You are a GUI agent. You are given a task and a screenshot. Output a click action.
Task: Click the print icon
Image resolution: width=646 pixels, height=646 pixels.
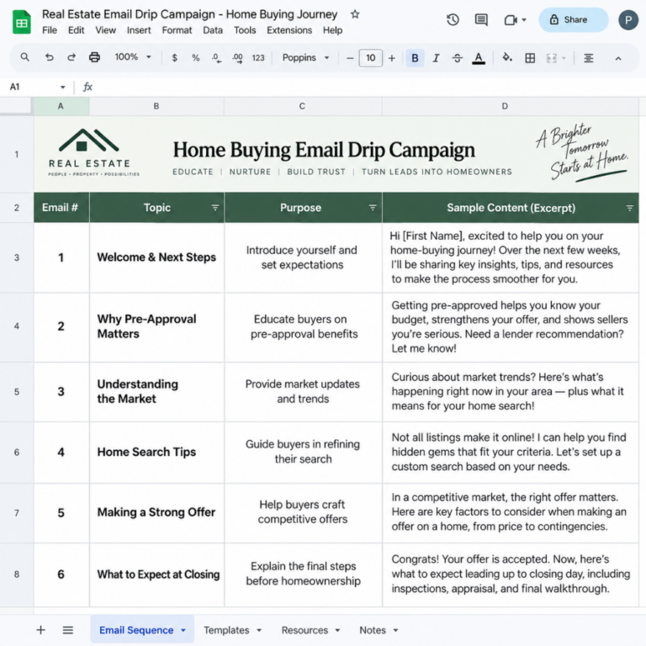94,58
